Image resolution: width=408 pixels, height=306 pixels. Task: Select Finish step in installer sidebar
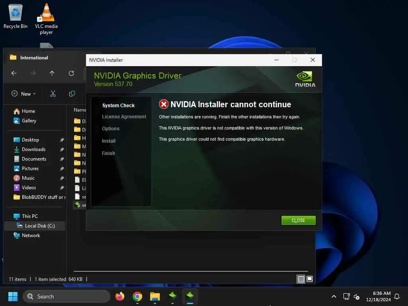click(108, 153)
